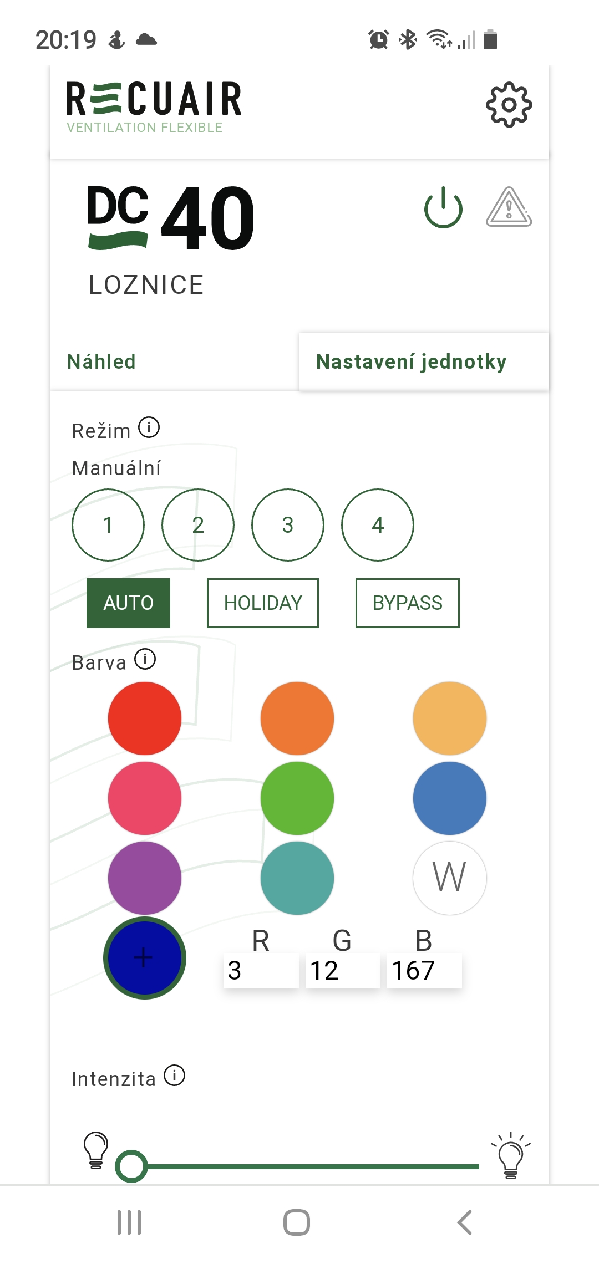This screenshot has height=1264, width=599.
Task: Pick the green color swatch
Action: point(297,798)
